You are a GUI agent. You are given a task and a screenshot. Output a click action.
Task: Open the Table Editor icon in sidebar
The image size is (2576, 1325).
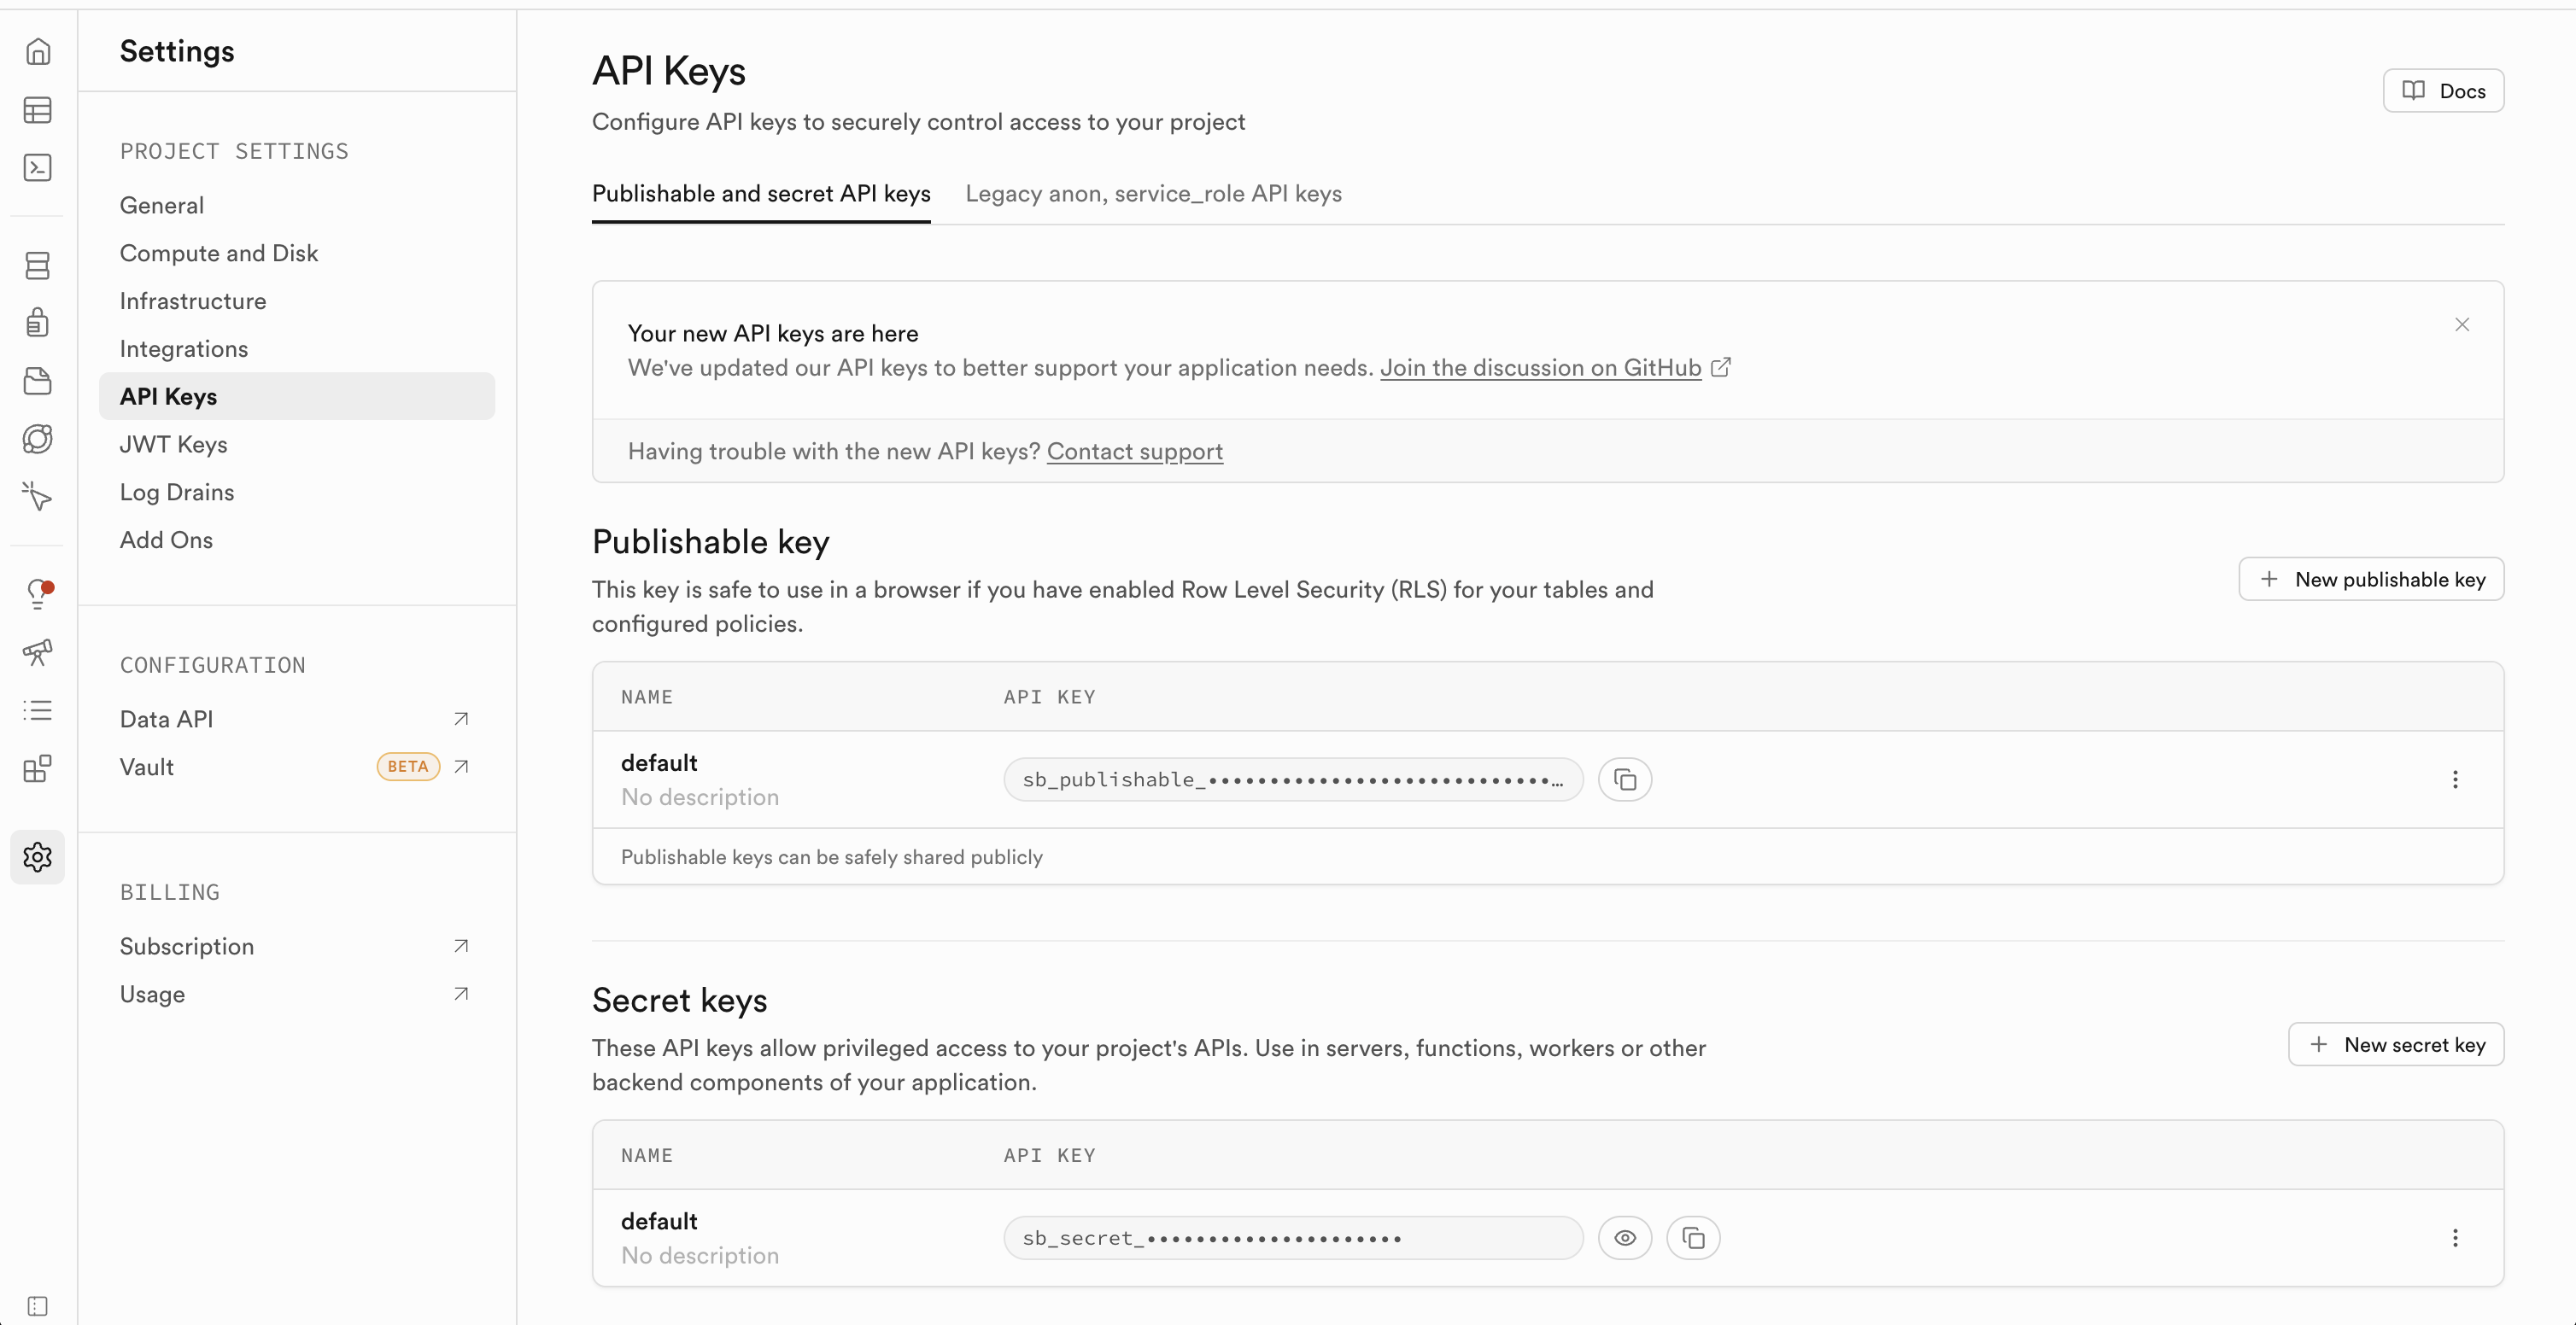pyautogui.click(x=37, y=110)
